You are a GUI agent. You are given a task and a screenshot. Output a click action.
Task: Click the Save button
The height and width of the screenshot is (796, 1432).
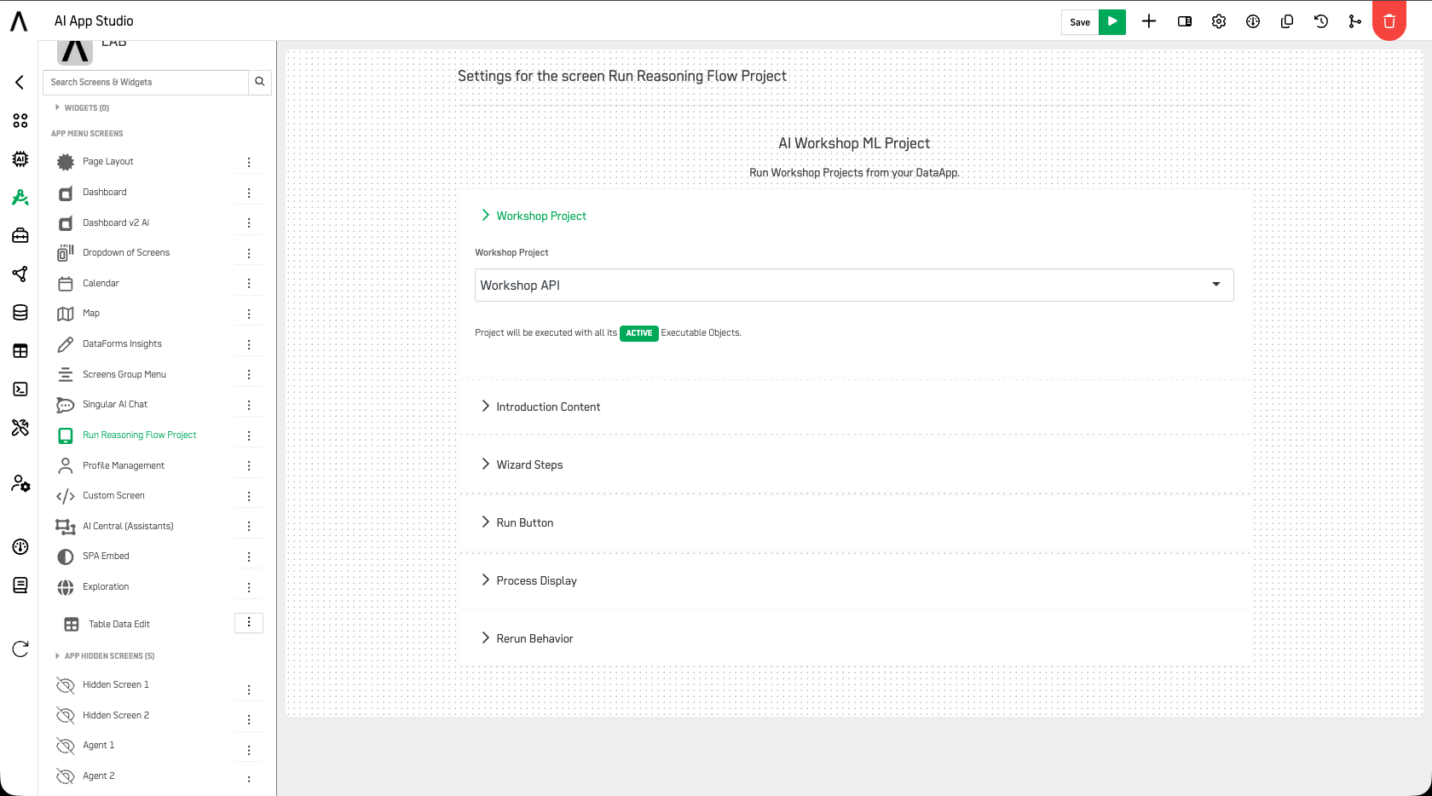click(1080, 22)
